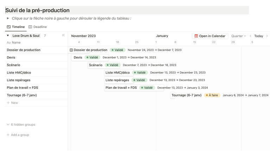Go to the next period with right chevron

(x=267, y=36)
